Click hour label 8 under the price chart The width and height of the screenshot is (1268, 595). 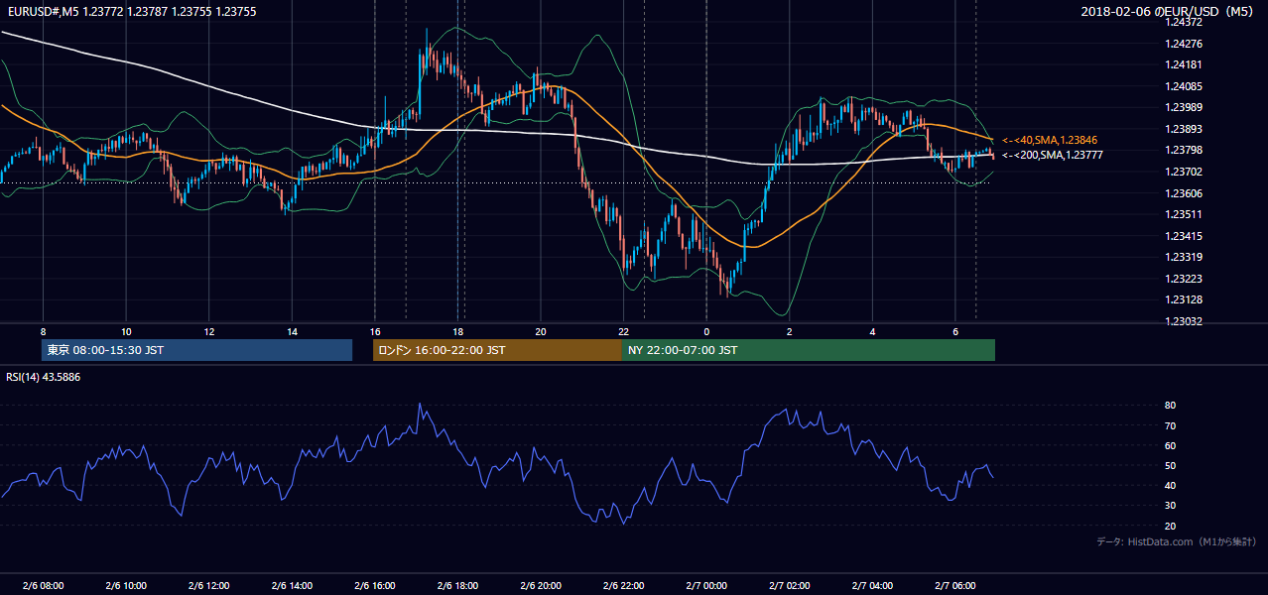pyautogui.click(x=43, y=331)
